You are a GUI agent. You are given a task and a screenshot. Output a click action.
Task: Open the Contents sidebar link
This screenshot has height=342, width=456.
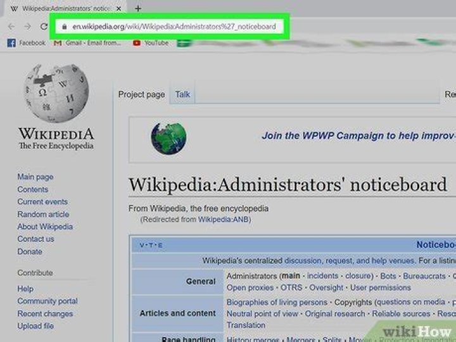[32, 189]
